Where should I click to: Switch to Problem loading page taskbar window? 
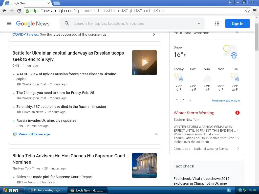click(x=47, y=190)
